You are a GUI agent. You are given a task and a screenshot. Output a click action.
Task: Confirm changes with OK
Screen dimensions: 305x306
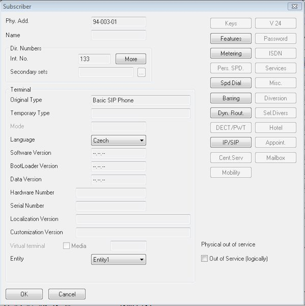24,294
